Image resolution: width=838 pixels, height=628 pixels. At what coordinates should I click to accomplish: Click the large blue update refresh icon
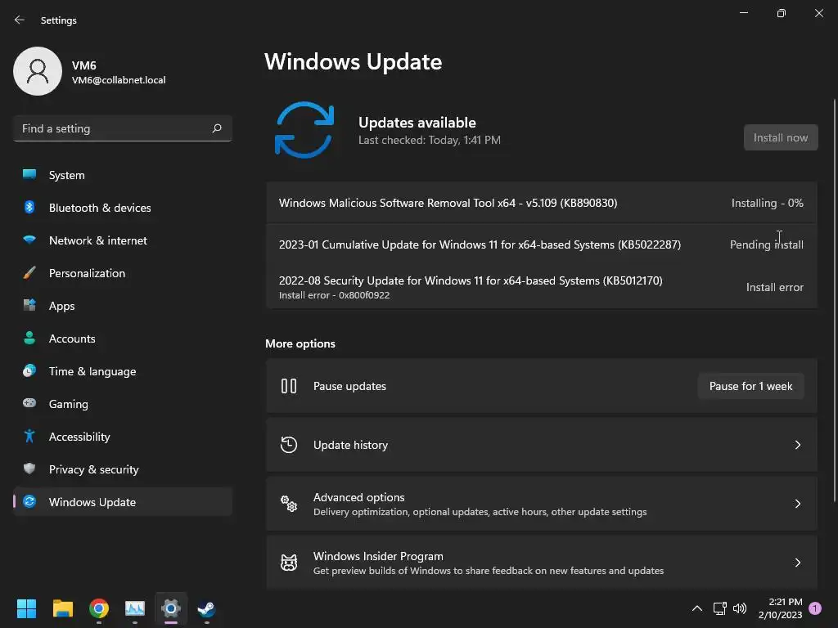pos(304,130)
